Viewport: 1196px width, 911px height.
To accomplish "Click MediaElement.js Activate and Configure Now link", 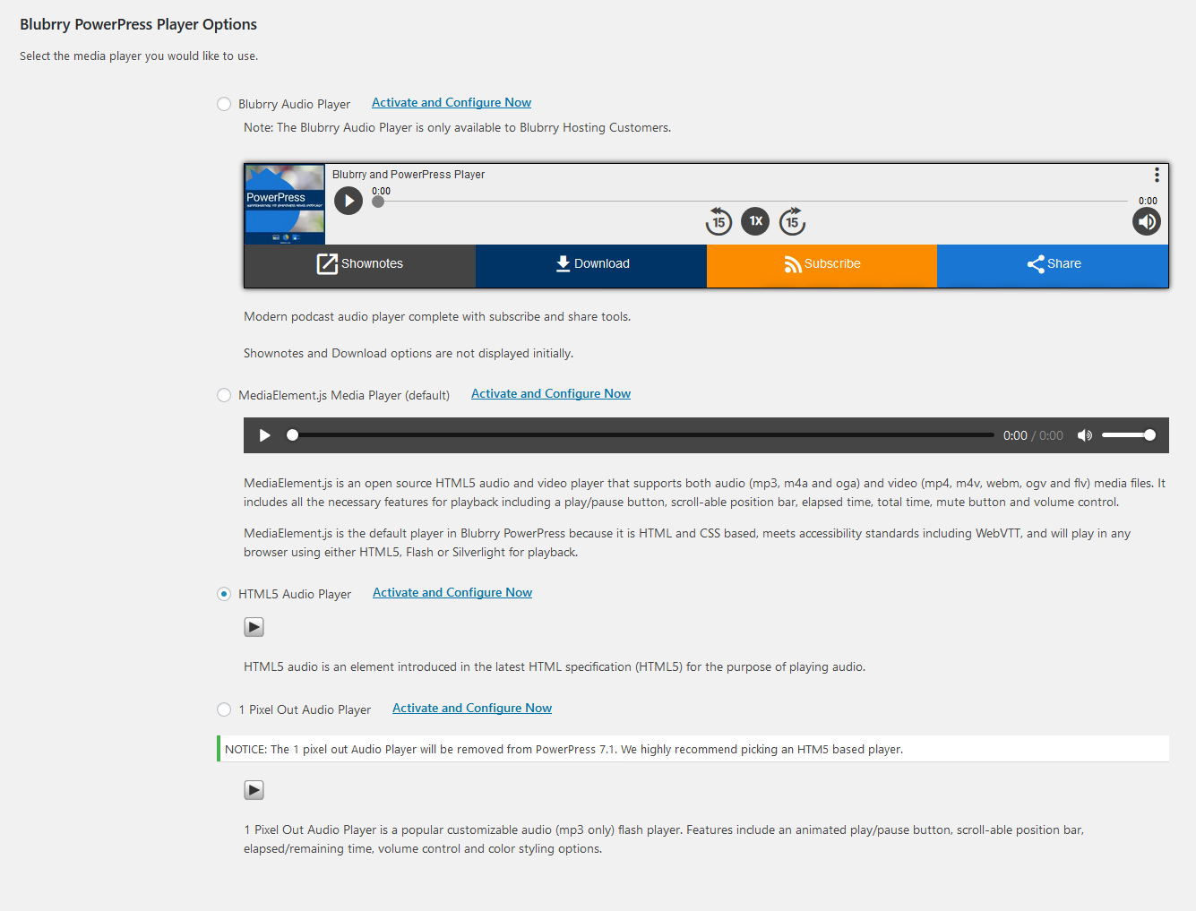I will point(551,394).
